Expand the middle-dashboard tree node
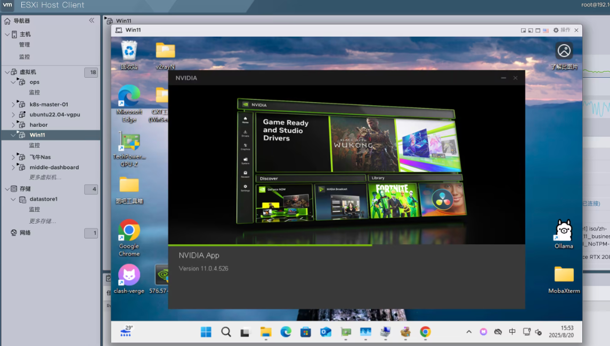 (13, 167)
